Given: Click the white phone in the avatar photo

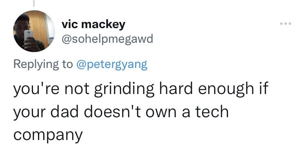Looking at the screenshot, I should point(29,35).
